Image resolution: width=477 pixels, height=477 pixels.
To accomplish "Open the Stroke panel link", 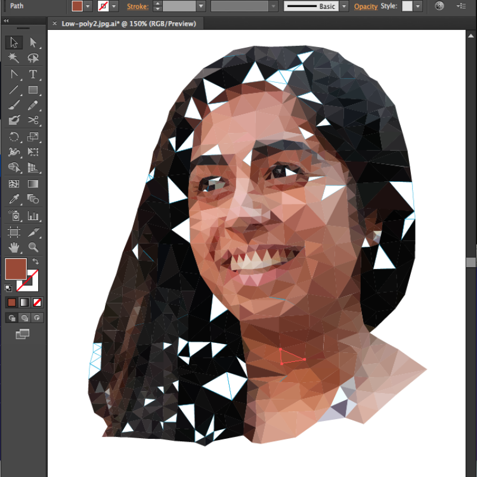I will click(137, 6).
